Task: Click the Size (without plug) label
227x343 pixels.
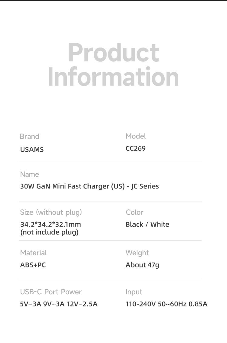Action: tap(51, 212)
